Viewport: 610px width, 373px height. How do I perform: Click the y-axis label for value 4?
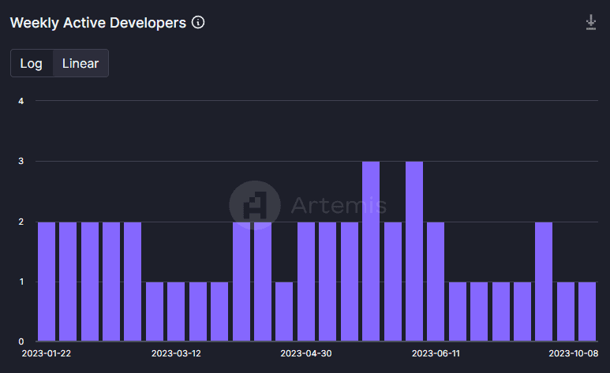(21, 101)
